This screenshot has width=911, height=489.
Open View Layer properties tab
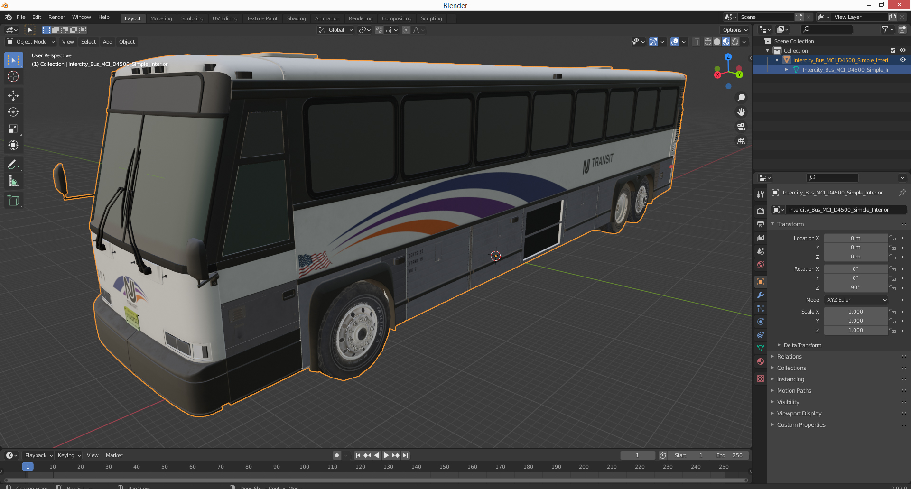point(761,238)
